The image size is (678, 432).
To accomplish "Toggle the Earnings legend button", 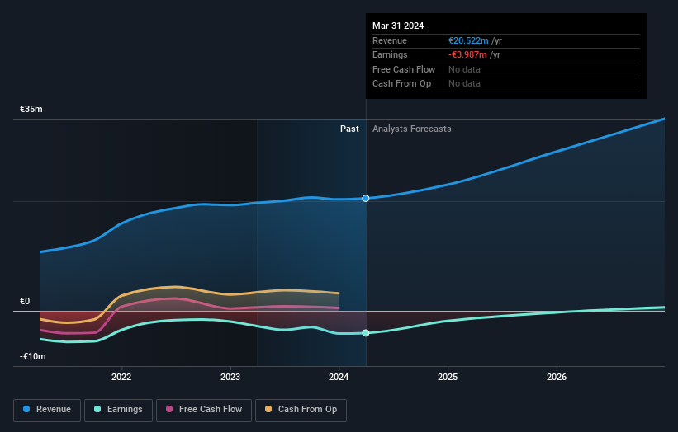I will tap(118, 410).
